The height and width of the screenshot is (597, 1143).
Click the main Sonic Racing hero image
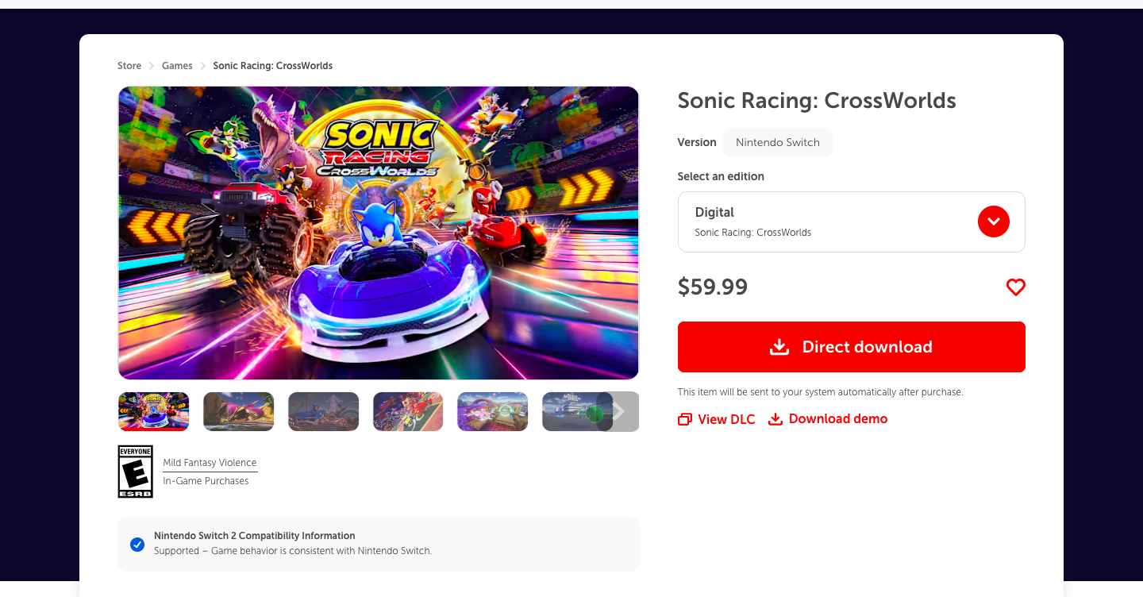(x=379, y=233)
